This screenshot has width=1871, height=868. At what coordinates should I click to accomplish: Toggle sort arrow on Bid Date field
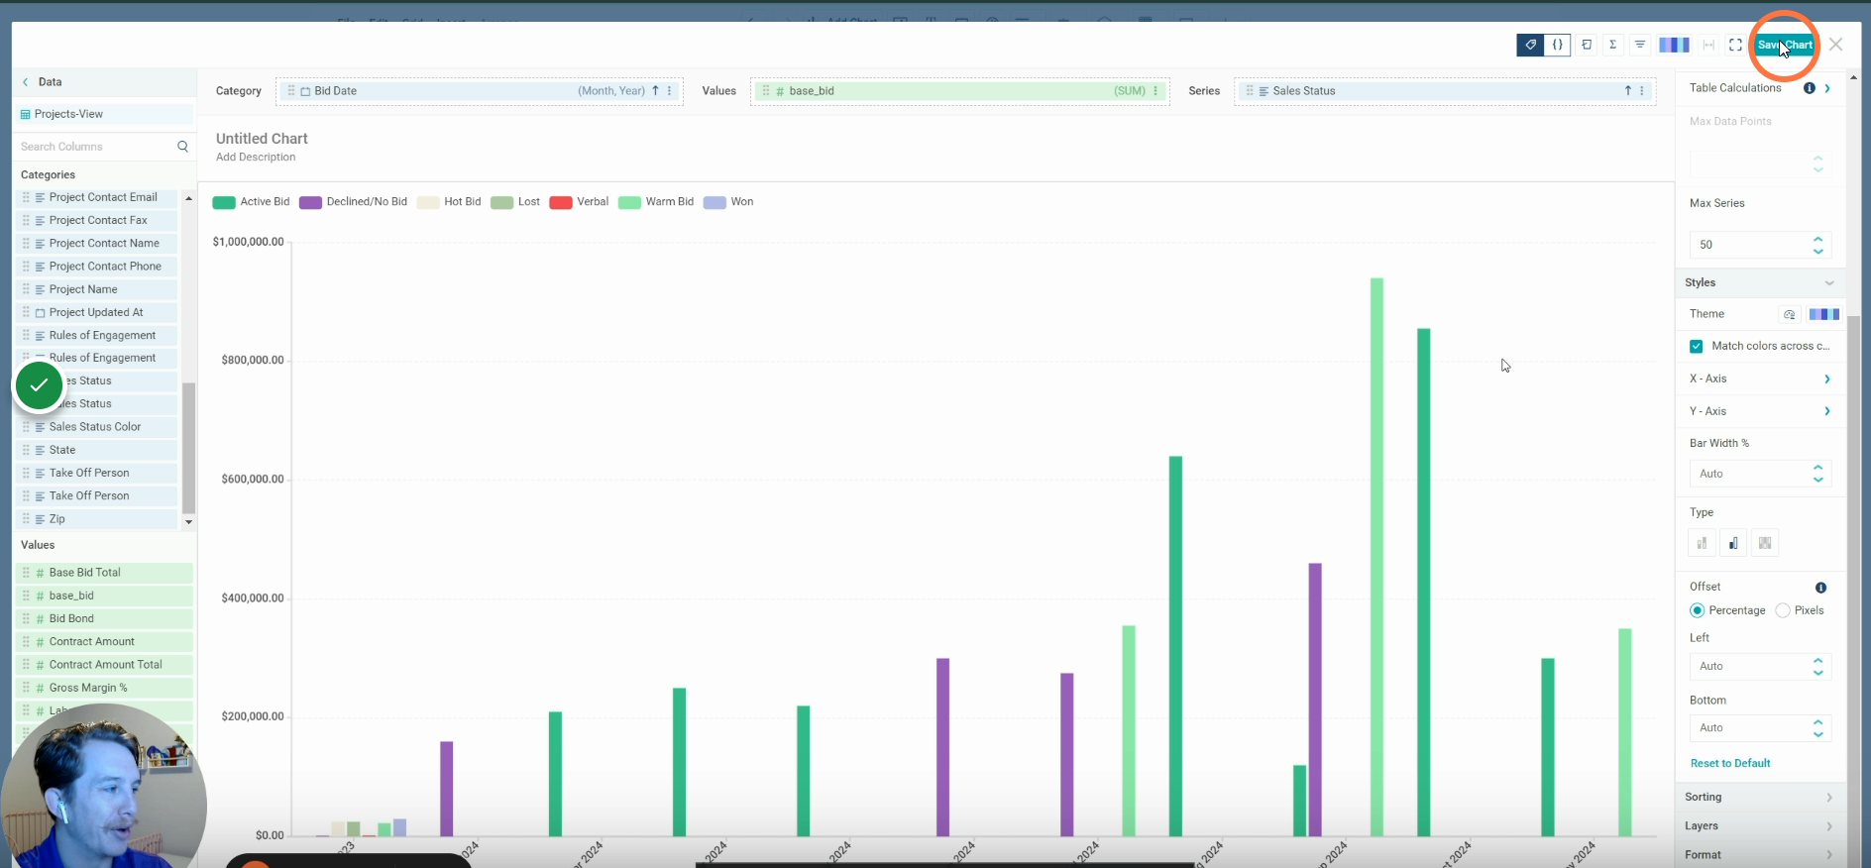(x=655, y=91)
